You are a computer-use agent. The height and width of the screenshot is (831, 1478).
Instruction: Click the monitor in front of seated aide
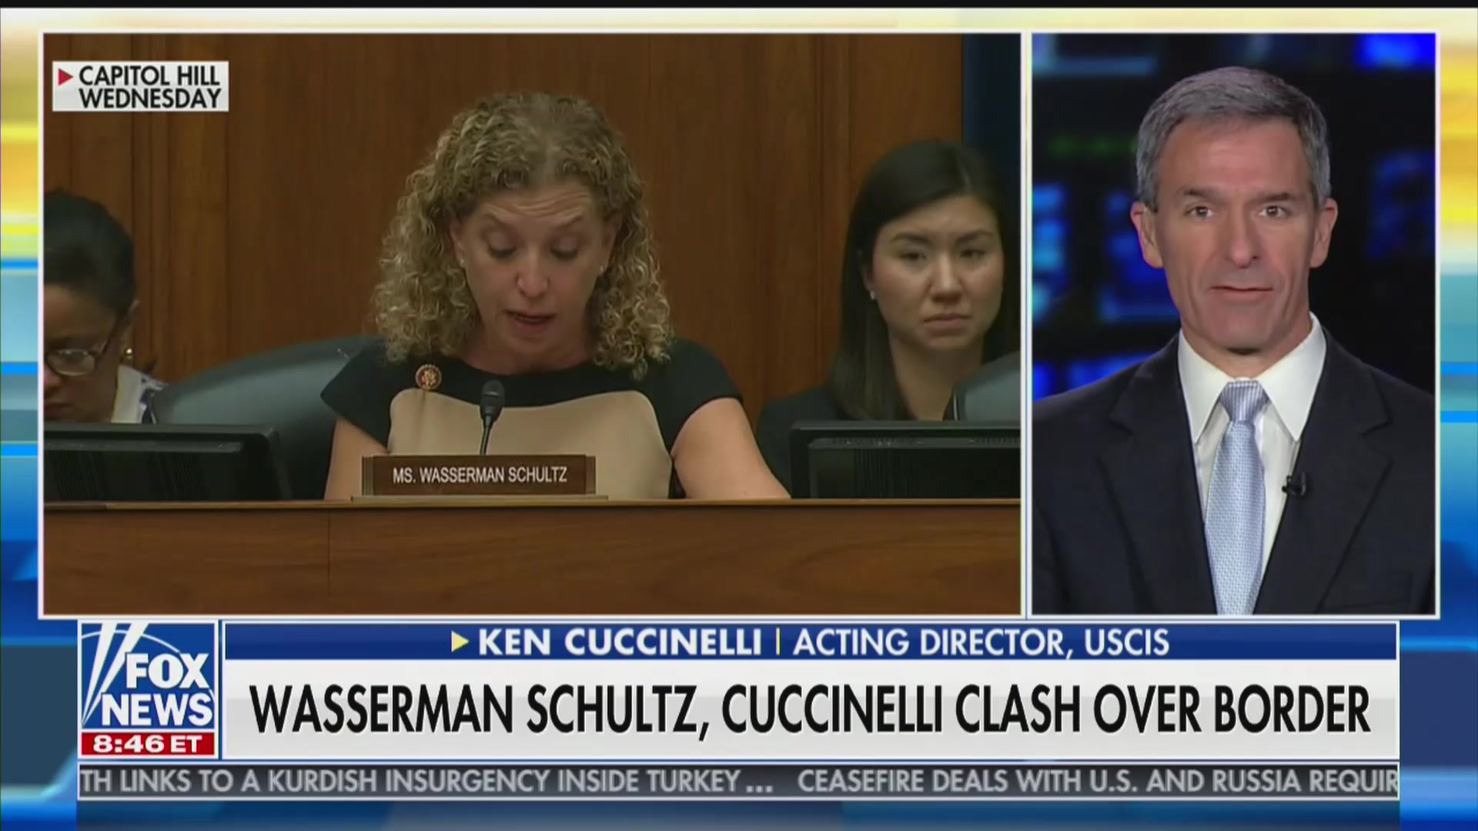point(905,460)
